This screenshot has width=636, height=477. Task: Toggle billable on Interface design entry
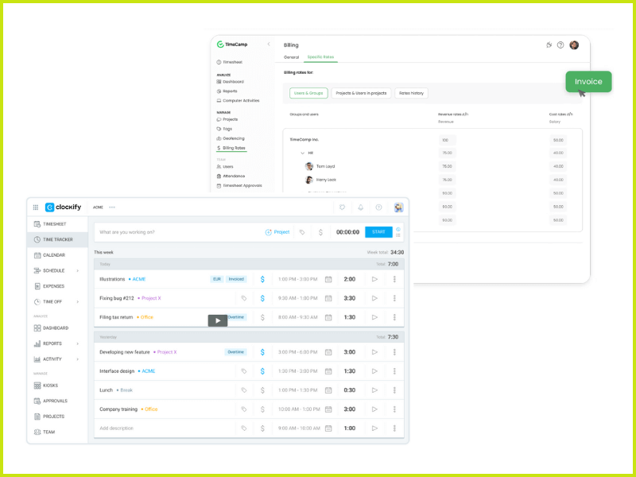pyautogui.click(x=262, y=371)
